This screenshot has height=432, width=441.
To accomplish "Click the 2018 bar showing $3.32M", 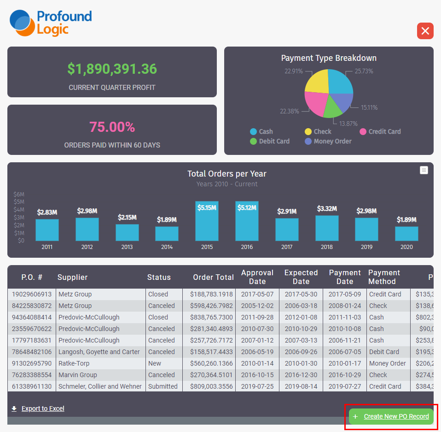I will click(327, 228).
